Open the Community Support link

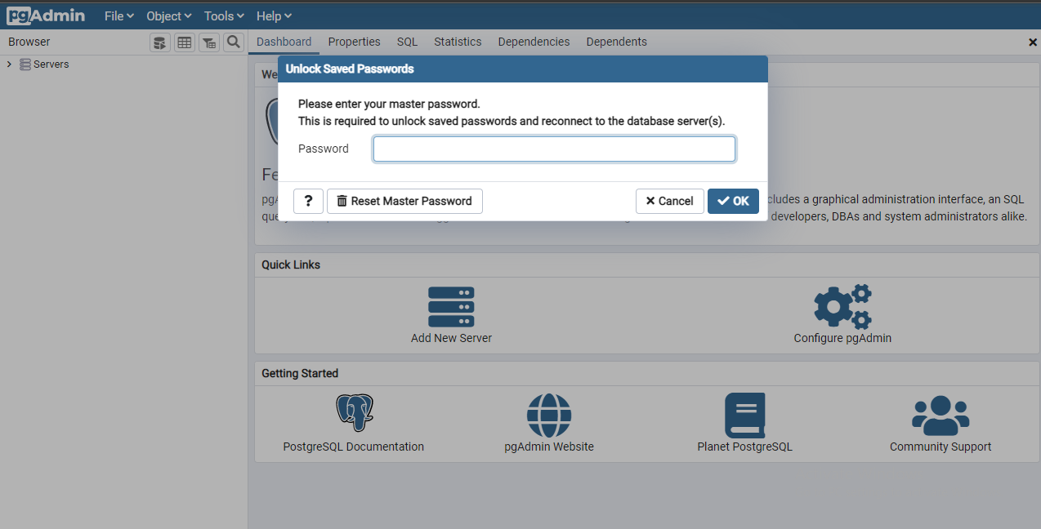tap(940, 447)
